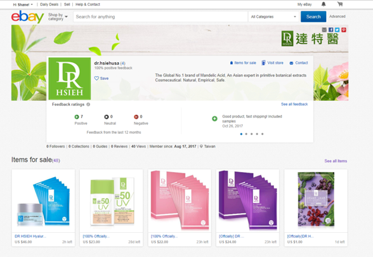Click item title priced US $23.00
Viewport: 373px width, 257px height.
click(96, 236)
